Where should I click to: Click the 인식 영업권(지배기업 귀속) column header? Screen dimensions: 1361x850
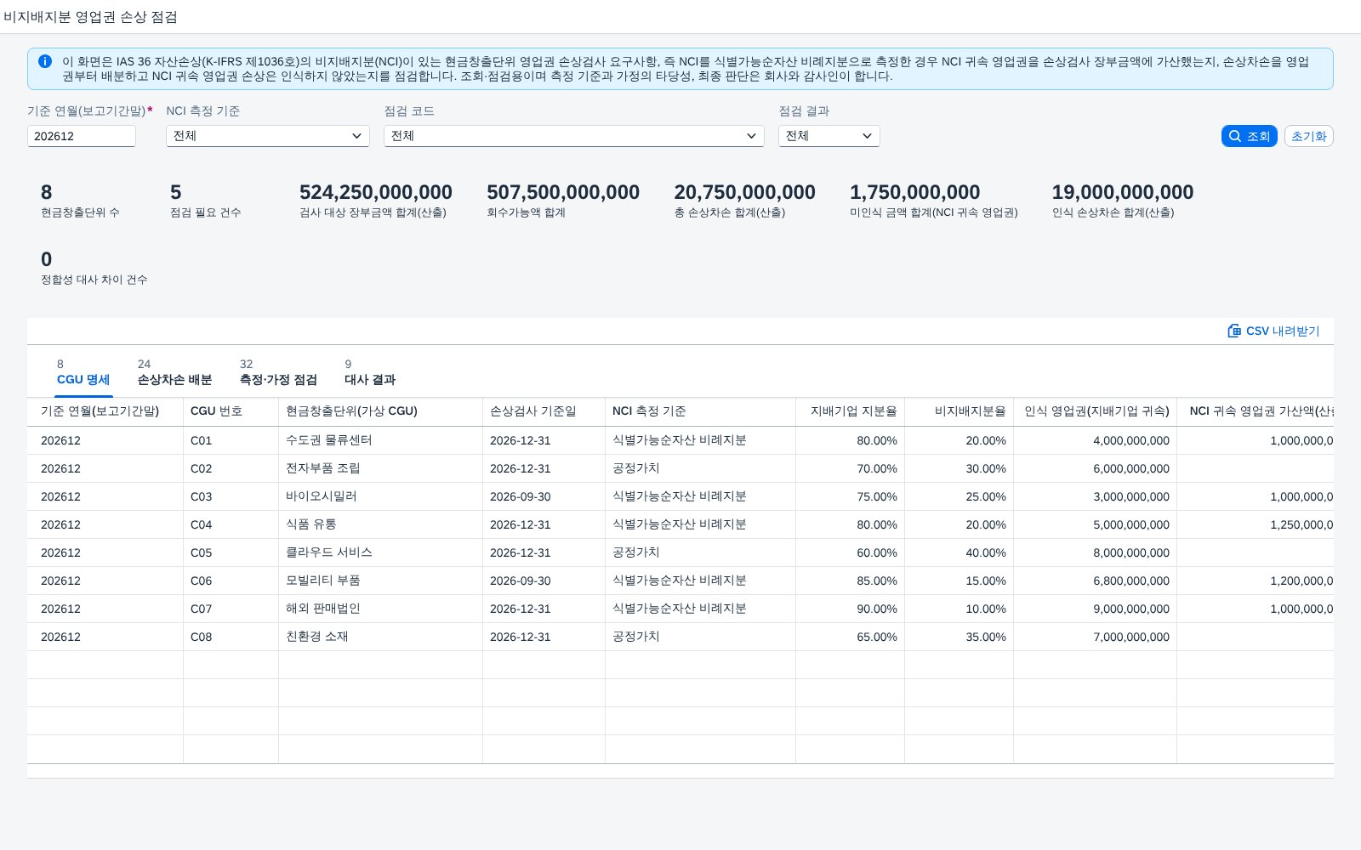[x=1095, y=411]
